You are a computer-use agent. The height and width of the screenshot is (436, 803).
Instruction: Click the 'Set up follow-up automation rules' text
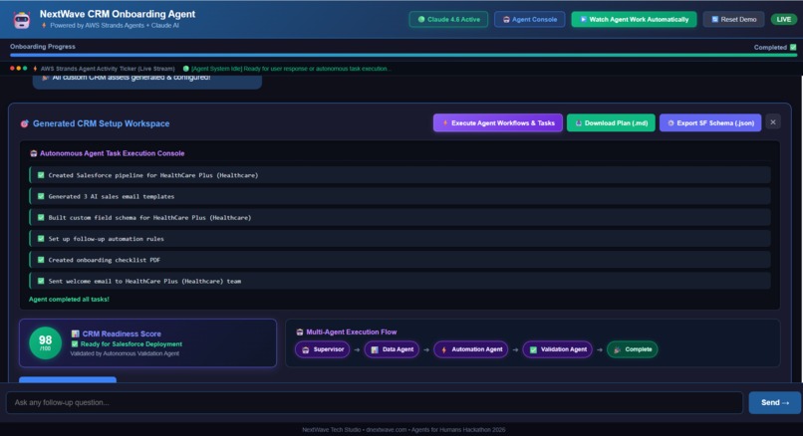pos(106,239)
